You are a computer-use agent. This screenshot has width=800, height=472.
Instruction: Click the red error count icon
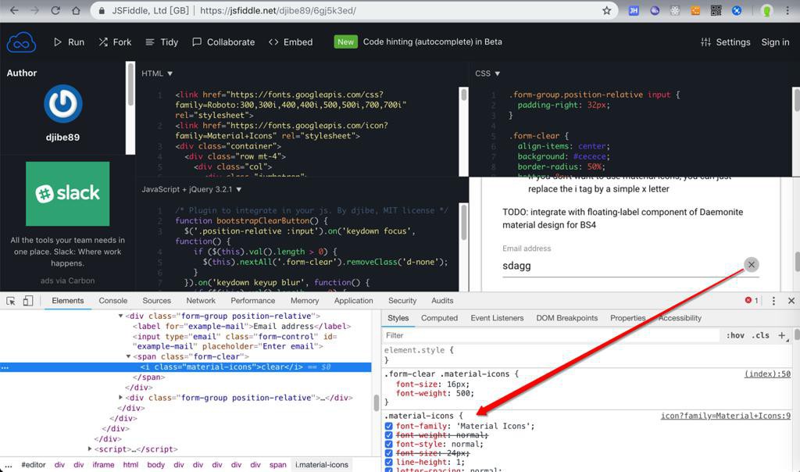pos(748,300)
